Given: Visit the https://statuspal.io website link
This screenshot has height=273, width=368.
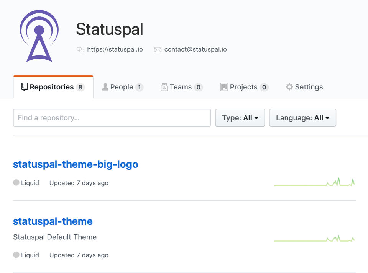Looking at the screenshot, I should click(115, 49).
